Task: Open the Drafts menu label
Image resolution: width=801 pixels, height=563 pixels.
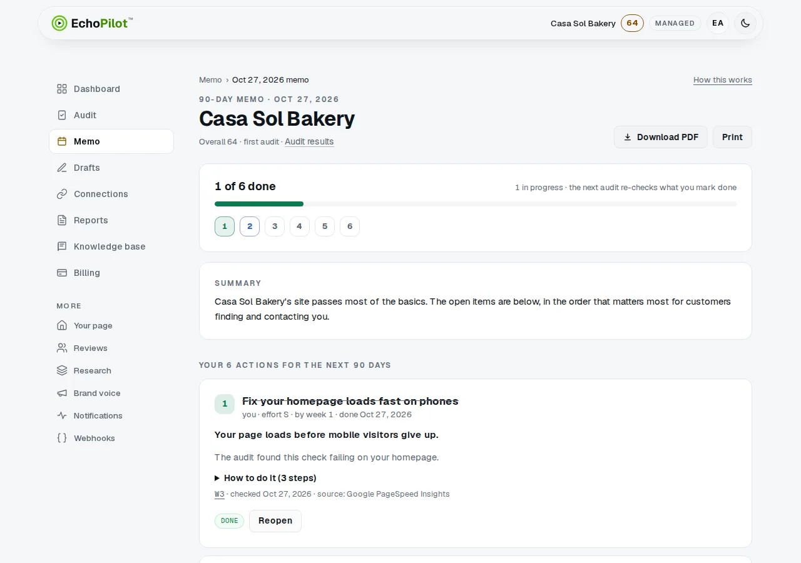Action: coord(87,168)
